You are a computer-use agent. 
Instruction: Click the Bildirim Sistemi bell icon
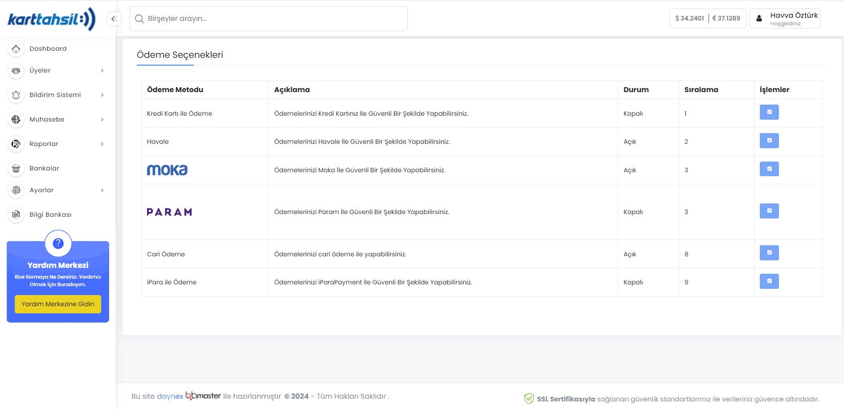point(16,95)
